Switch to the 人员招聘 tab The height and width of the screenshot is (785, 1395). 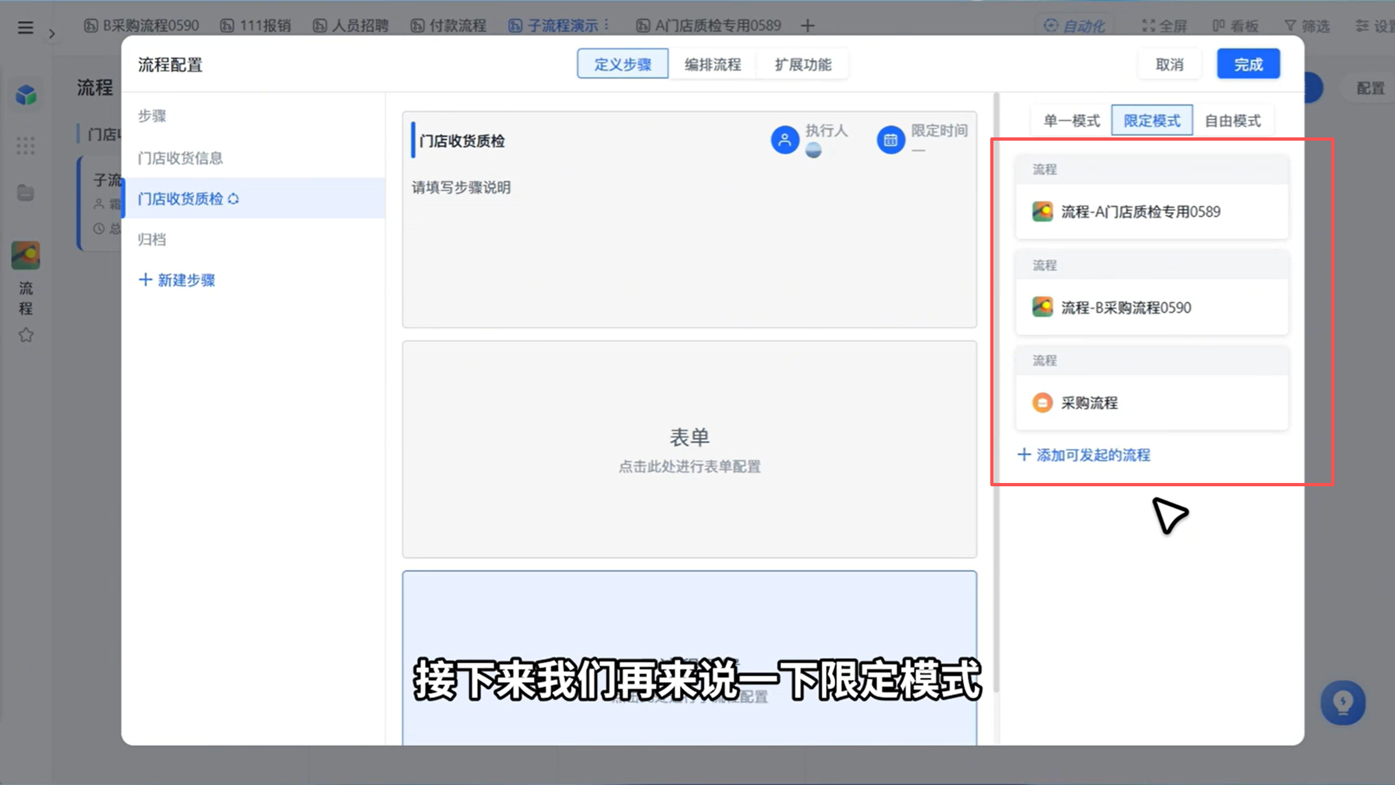[x=351, y=26]
